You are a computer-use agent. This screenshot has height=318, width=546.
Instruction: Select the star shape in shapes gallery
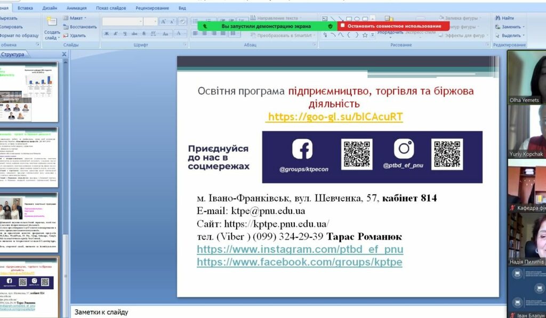coord(365,35)
